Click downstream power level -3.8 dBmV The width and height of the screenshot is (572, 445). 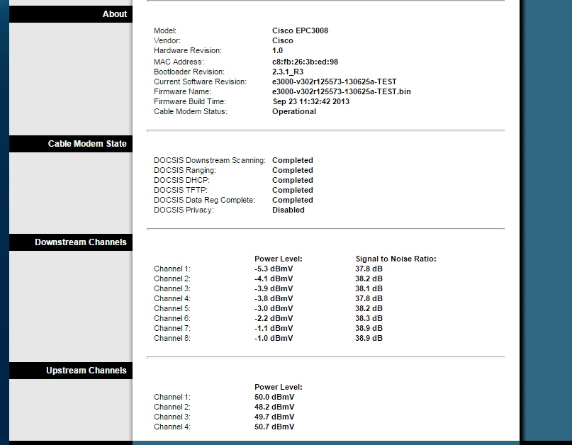274,298
